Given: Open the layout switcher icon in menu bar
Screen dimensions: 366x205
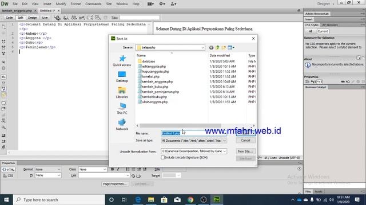Looking at the screenshot, I should tap(150, 4).
